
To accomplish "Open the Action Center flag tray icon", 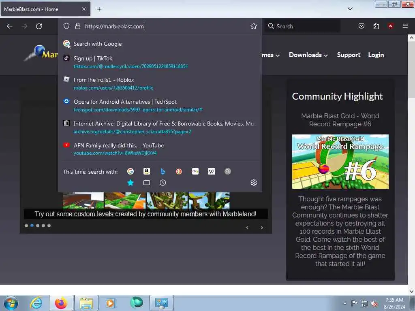I will click(x=354, y=303).
